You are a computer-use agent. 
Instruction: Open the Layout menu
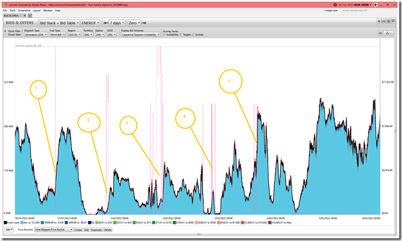[x=37, y=11]
